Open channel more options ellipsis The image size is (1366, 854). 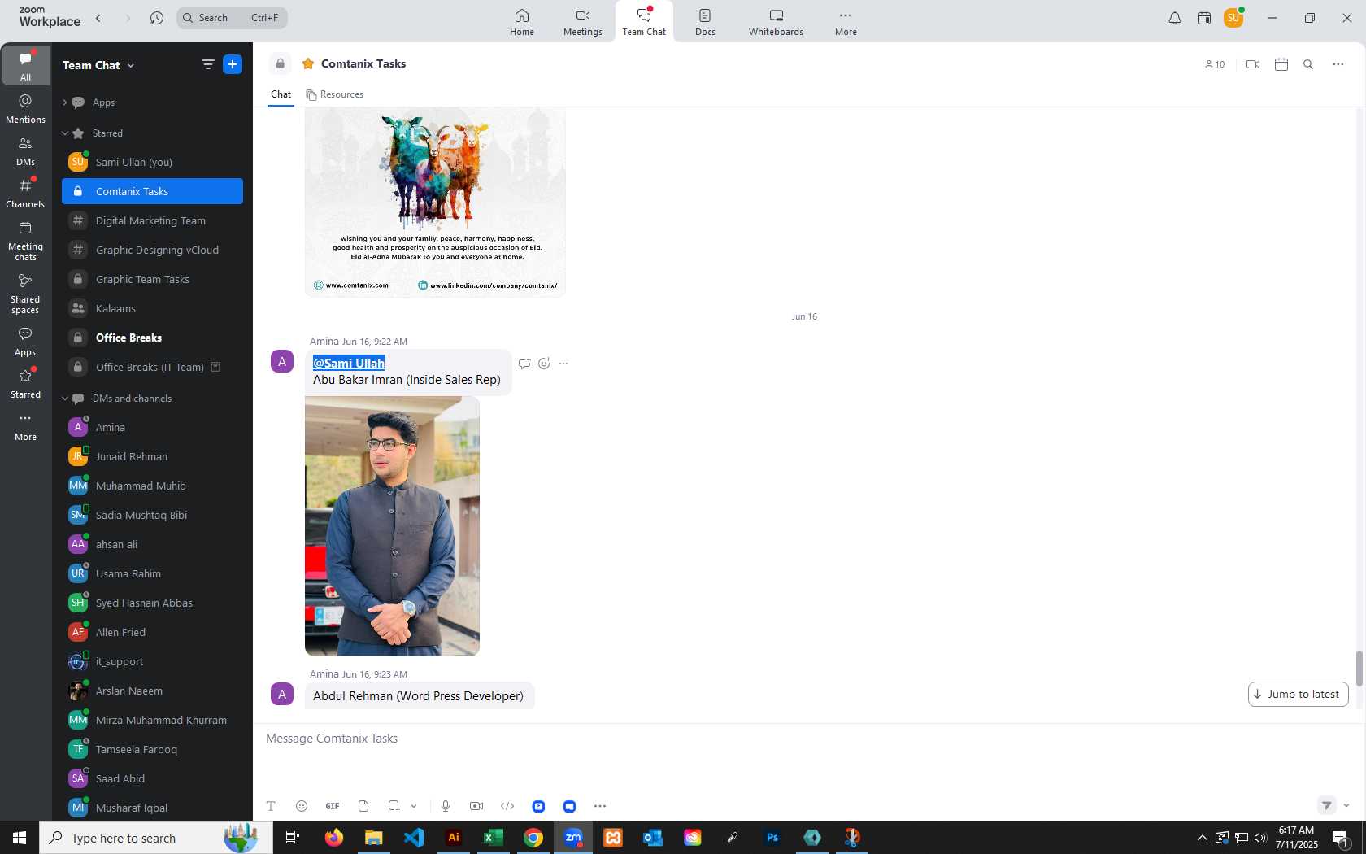[x=1338, y=64]
